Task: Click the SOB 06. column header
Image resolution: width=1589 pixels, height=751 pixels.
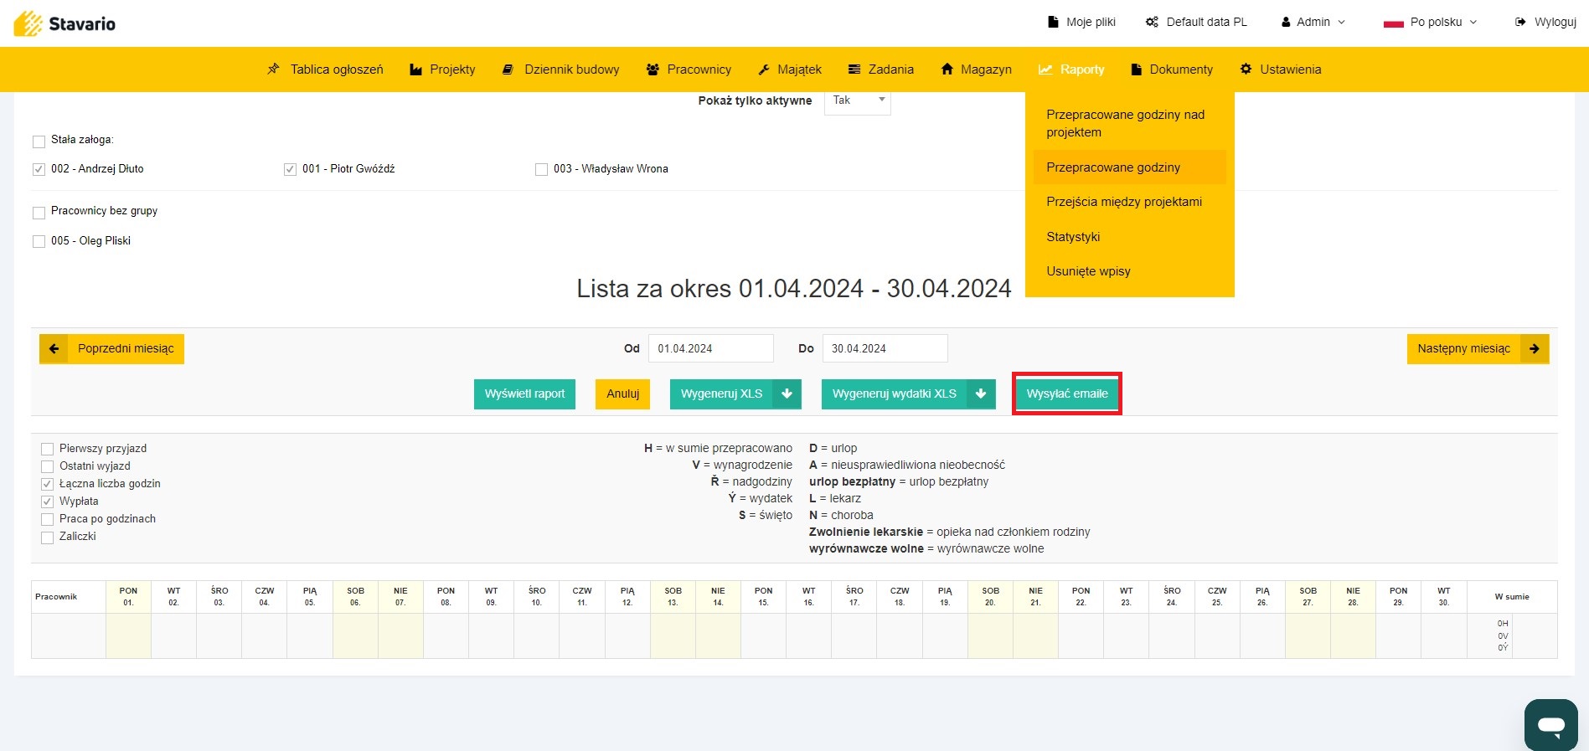Action: click(355, 597)
